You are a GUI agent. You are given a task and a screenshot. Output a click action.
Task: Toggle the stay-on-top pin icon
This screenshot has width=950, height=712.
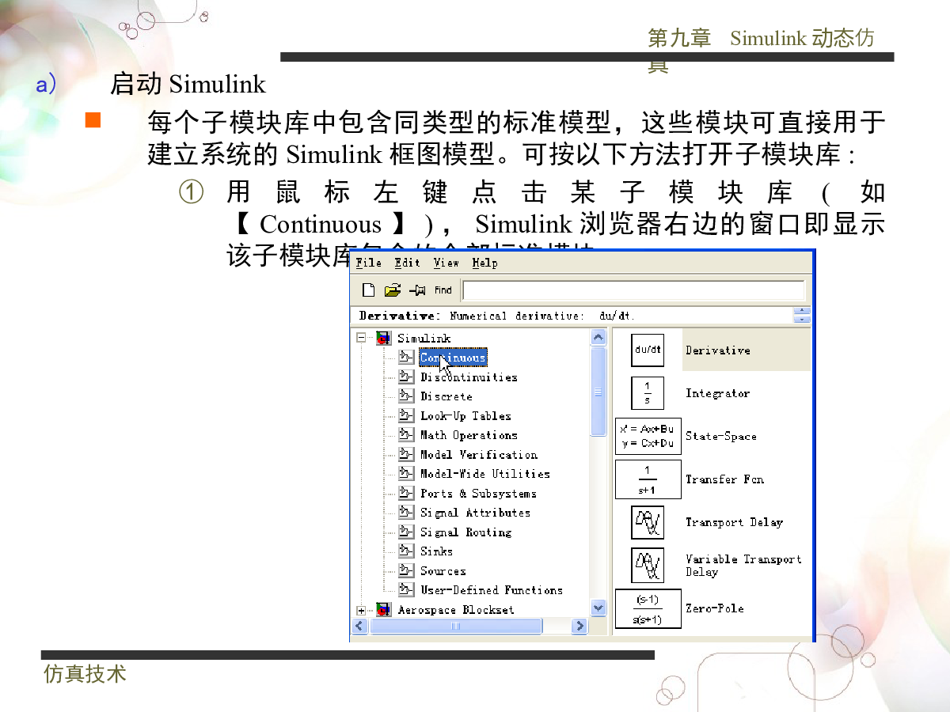click(x=417, y=290)
